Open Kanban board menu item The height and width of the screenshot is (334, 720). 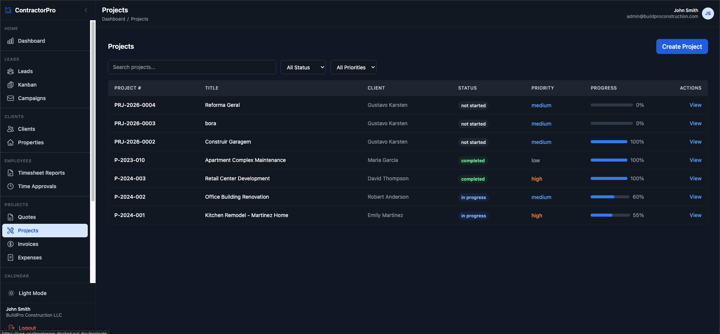pos(45,85)
